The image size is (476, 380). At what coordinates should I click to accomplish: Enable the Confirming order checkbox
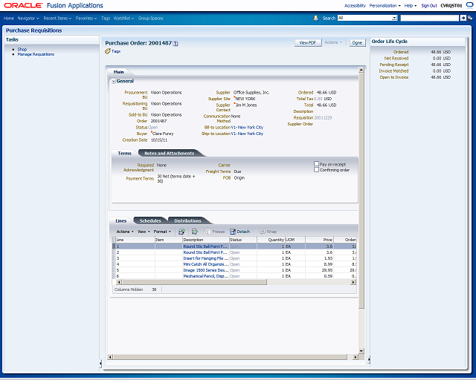click(316, 170)
